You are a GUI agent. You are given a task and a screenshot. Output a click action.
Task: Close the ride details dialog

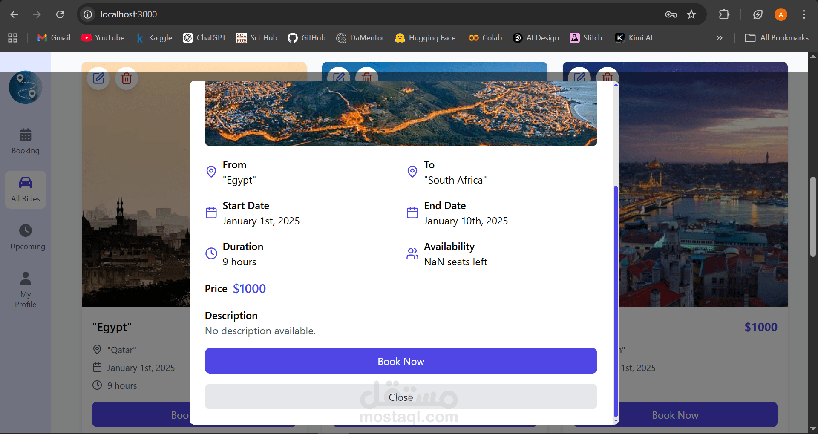point(401,397)
